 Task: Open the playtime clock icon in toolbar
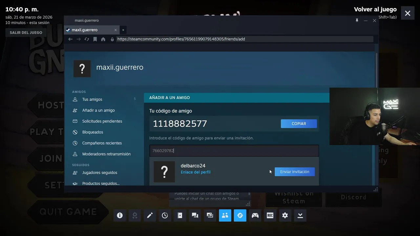click(x=165, y=215)
